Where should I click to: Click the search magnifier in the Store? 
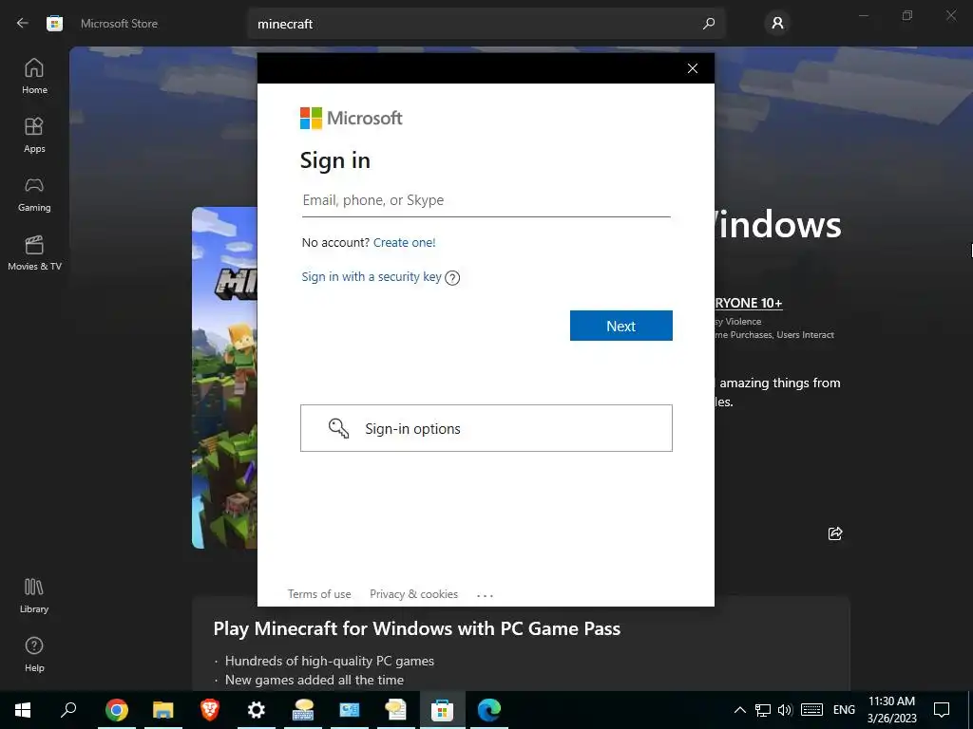coord(709,24)
